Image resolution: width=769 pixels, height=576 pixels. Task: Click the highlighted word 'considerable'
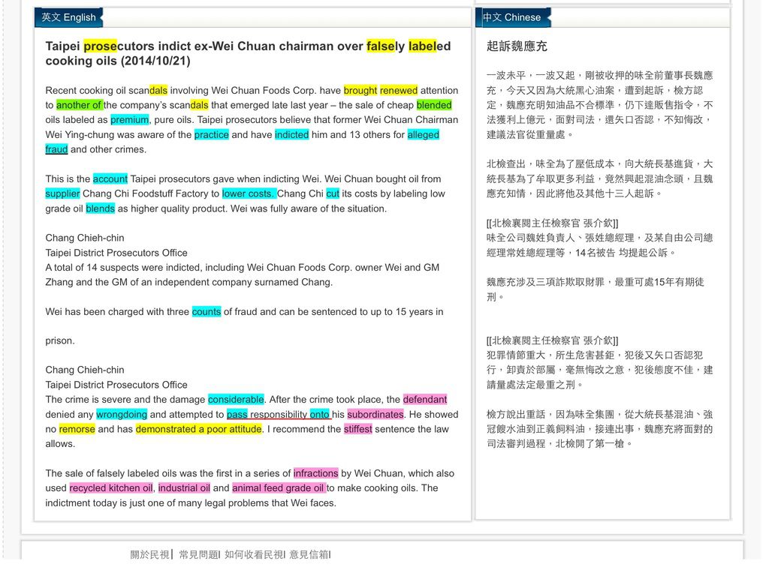(x=236, y=400)
